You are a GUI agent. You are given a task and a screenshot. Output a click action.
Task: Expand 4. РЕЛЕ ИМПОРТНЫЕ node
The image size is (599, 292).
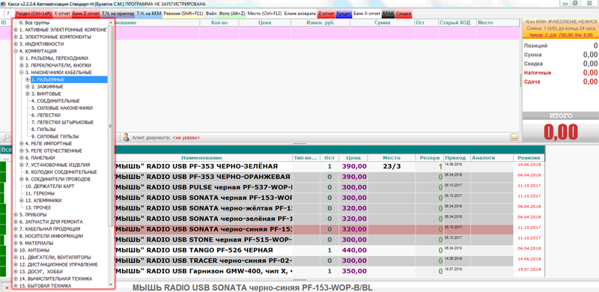pos(22,144)
